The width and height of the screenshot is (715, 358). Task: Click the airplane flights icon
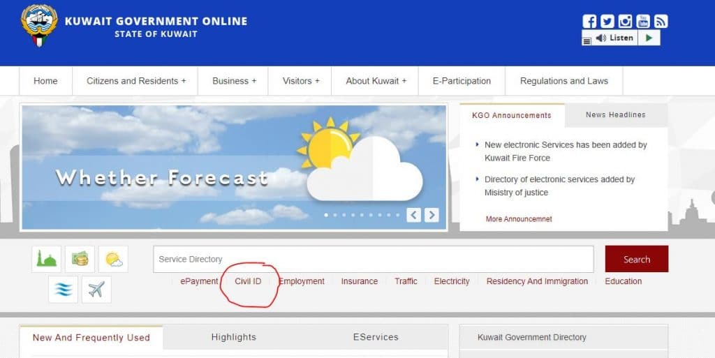tap(96, 290)
